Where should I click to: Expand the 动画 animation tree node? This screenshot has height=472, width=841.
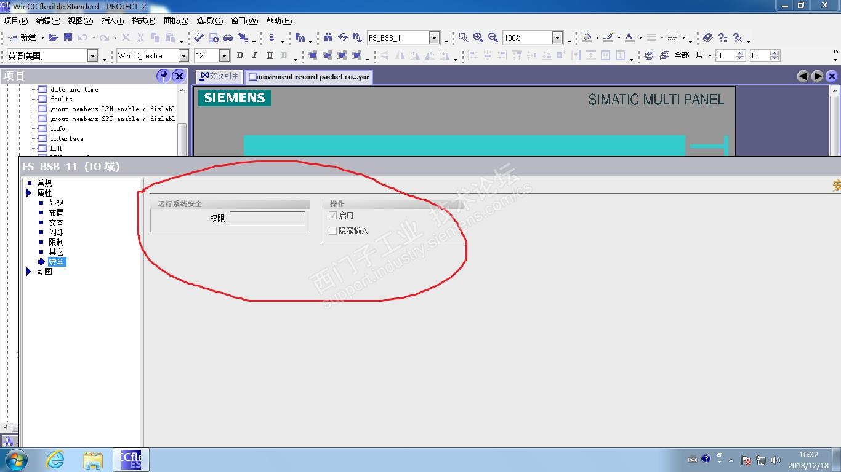click(29, 272)
